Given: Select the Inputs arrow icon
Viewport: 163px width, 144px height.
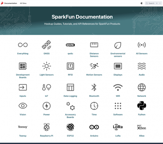Looking at the screenshot, I should [23, 87].
